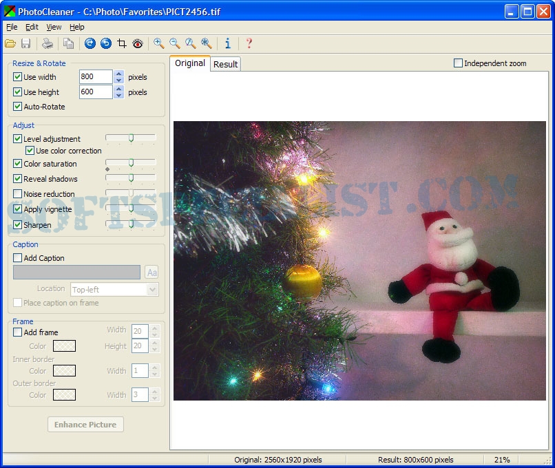
Task: Click the red-eye removal eye icon
Action: (x=138, y=44)
